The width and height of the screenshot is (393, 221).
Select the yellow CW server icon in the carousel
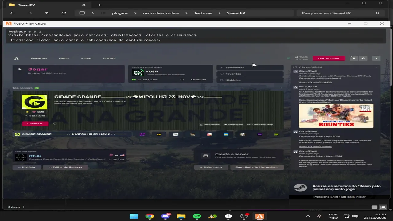pos(159,134)
